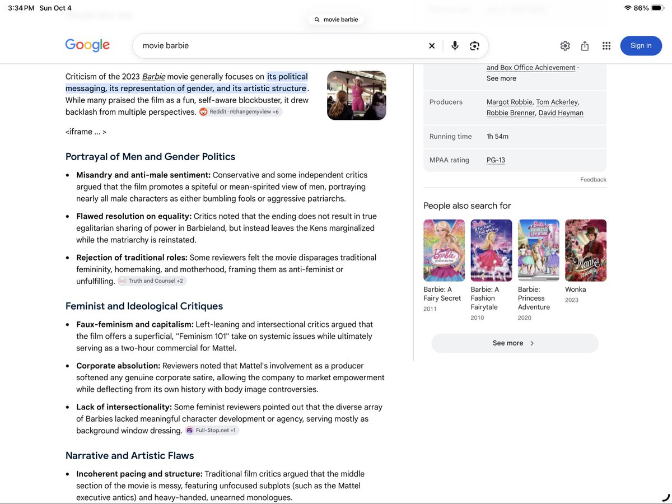This screenshot has height=504, width=672.
Task: Open Google Lens image search
Action: [475, 46]
